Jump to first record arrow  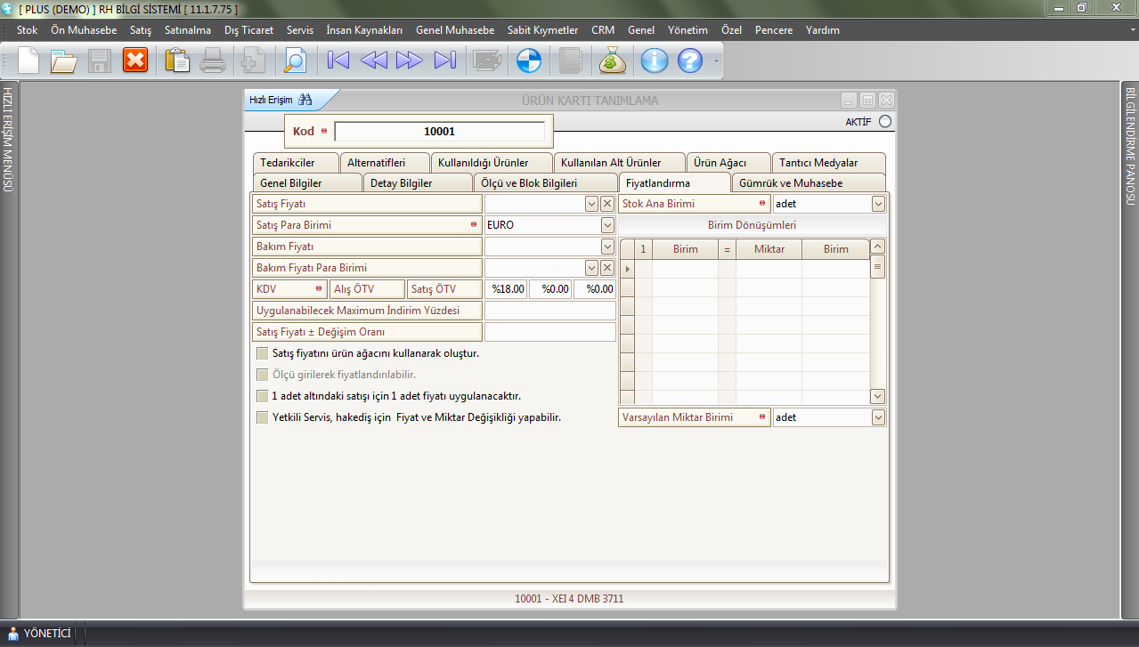(x=338, y=61)
